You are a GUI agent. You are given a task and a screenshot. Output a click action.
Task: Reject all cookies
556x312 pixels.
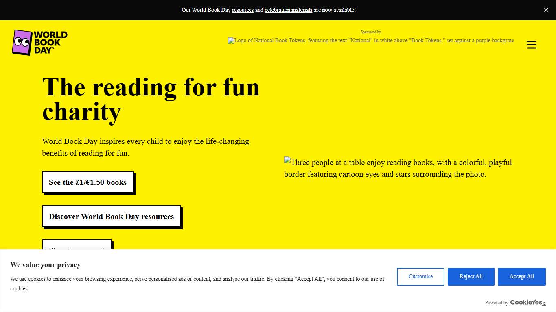(x=471, y=276)
